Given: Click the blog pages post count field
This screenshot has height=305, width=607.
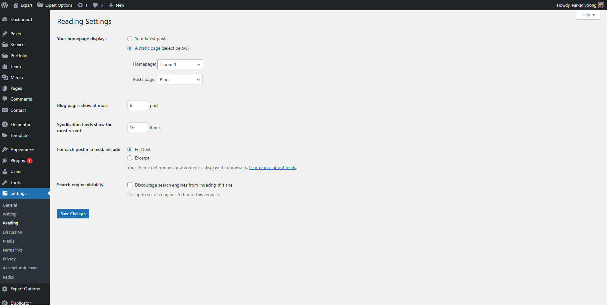Looking at the screenshot, I should 138,105.
